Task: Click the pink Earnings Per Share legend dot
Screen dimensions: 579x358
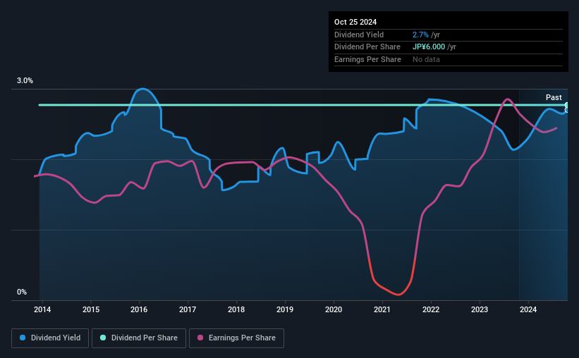Action: click(x=200, y=338)
